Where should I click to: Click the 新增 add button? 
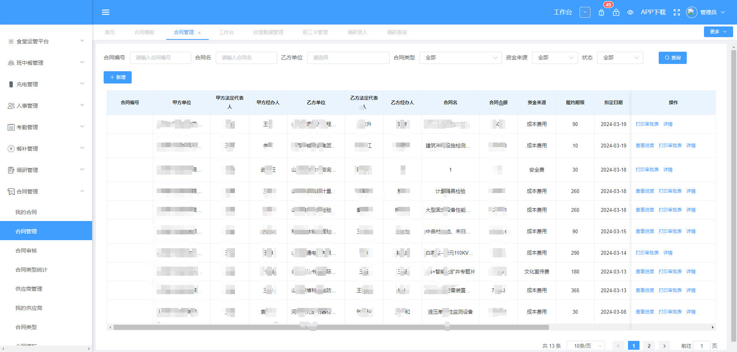point(117,77)
